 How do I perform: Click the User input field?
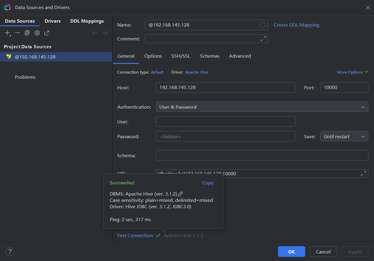225,122
